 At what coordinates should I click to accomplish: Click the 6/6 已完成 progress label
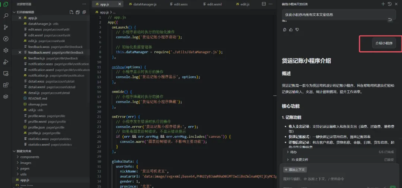pyautogui.click(x=386, y=152)
